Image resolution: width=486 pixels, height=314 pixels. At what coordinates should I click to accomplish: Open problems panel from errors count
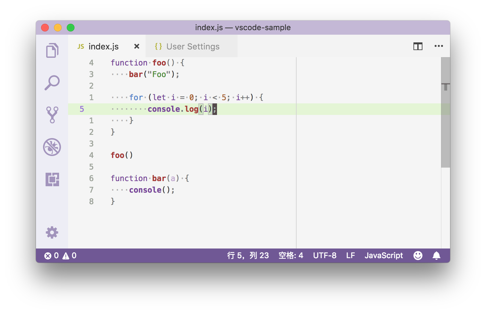tap(60, 256)
